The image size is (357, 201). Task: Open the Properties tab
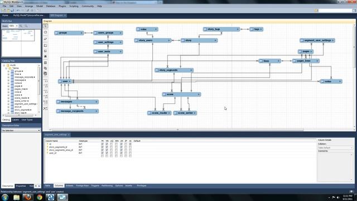point(21,186)
